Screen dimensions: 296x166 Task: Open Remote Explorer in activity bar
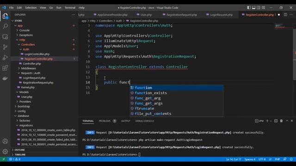pyautogui.click(x=5, y=37)
